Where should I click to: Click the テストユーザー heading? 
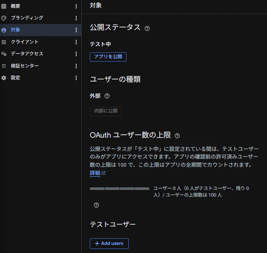[113, 225]
